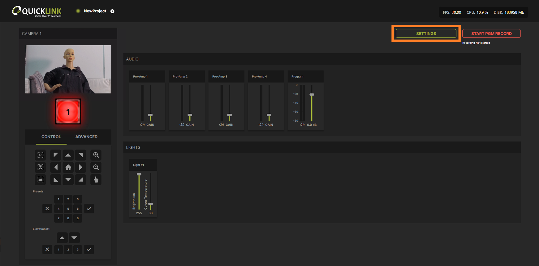The width and height of the screenshot is (539, 266).
Task: Mute Pre-Amp 2 via its speaker icon
Action: pos(182,125)
